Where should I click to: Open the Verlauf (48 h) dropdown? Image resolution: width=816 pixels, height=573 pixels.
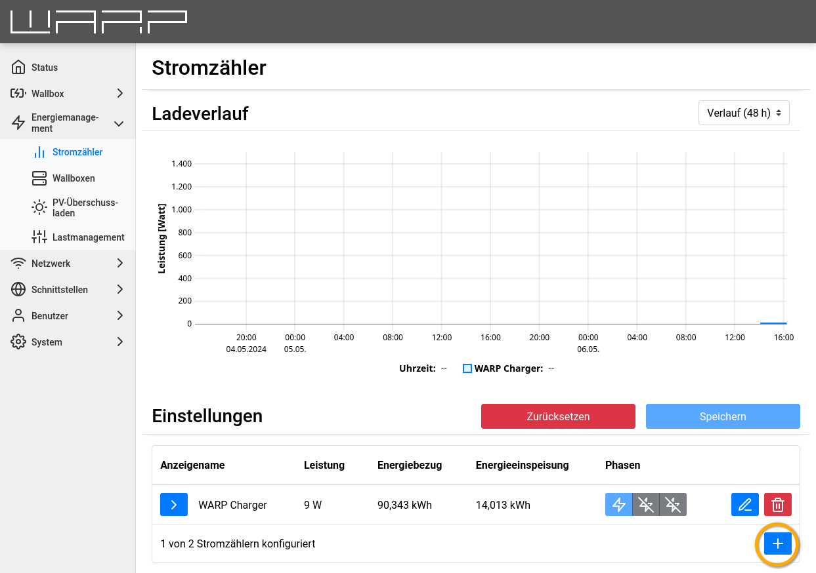(744, 112)
